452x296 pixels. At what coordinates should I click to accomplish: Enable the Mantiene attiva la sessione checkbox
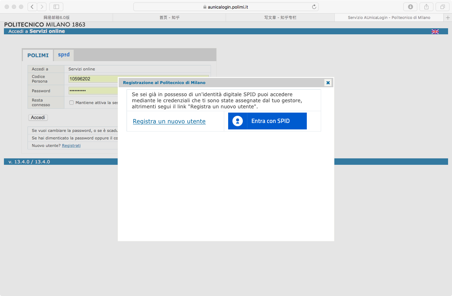point(72,103)
